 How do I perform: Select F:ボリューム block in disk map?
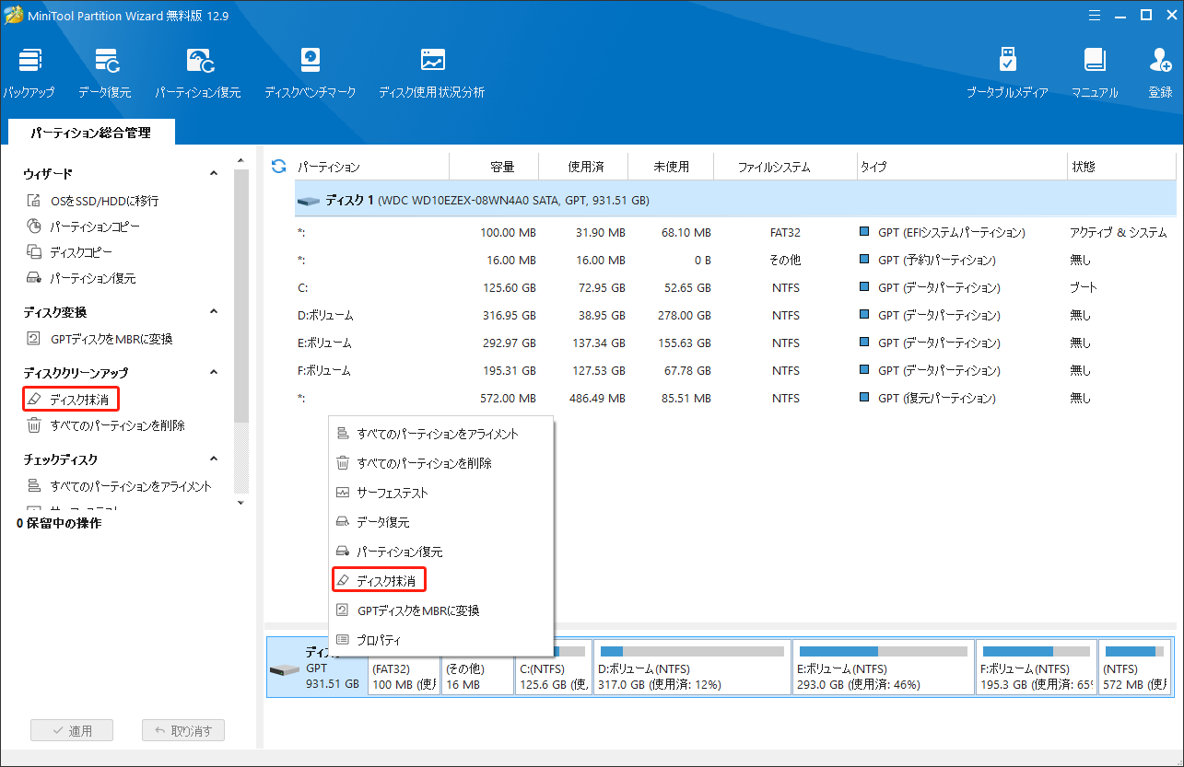tap(1037, 668)
